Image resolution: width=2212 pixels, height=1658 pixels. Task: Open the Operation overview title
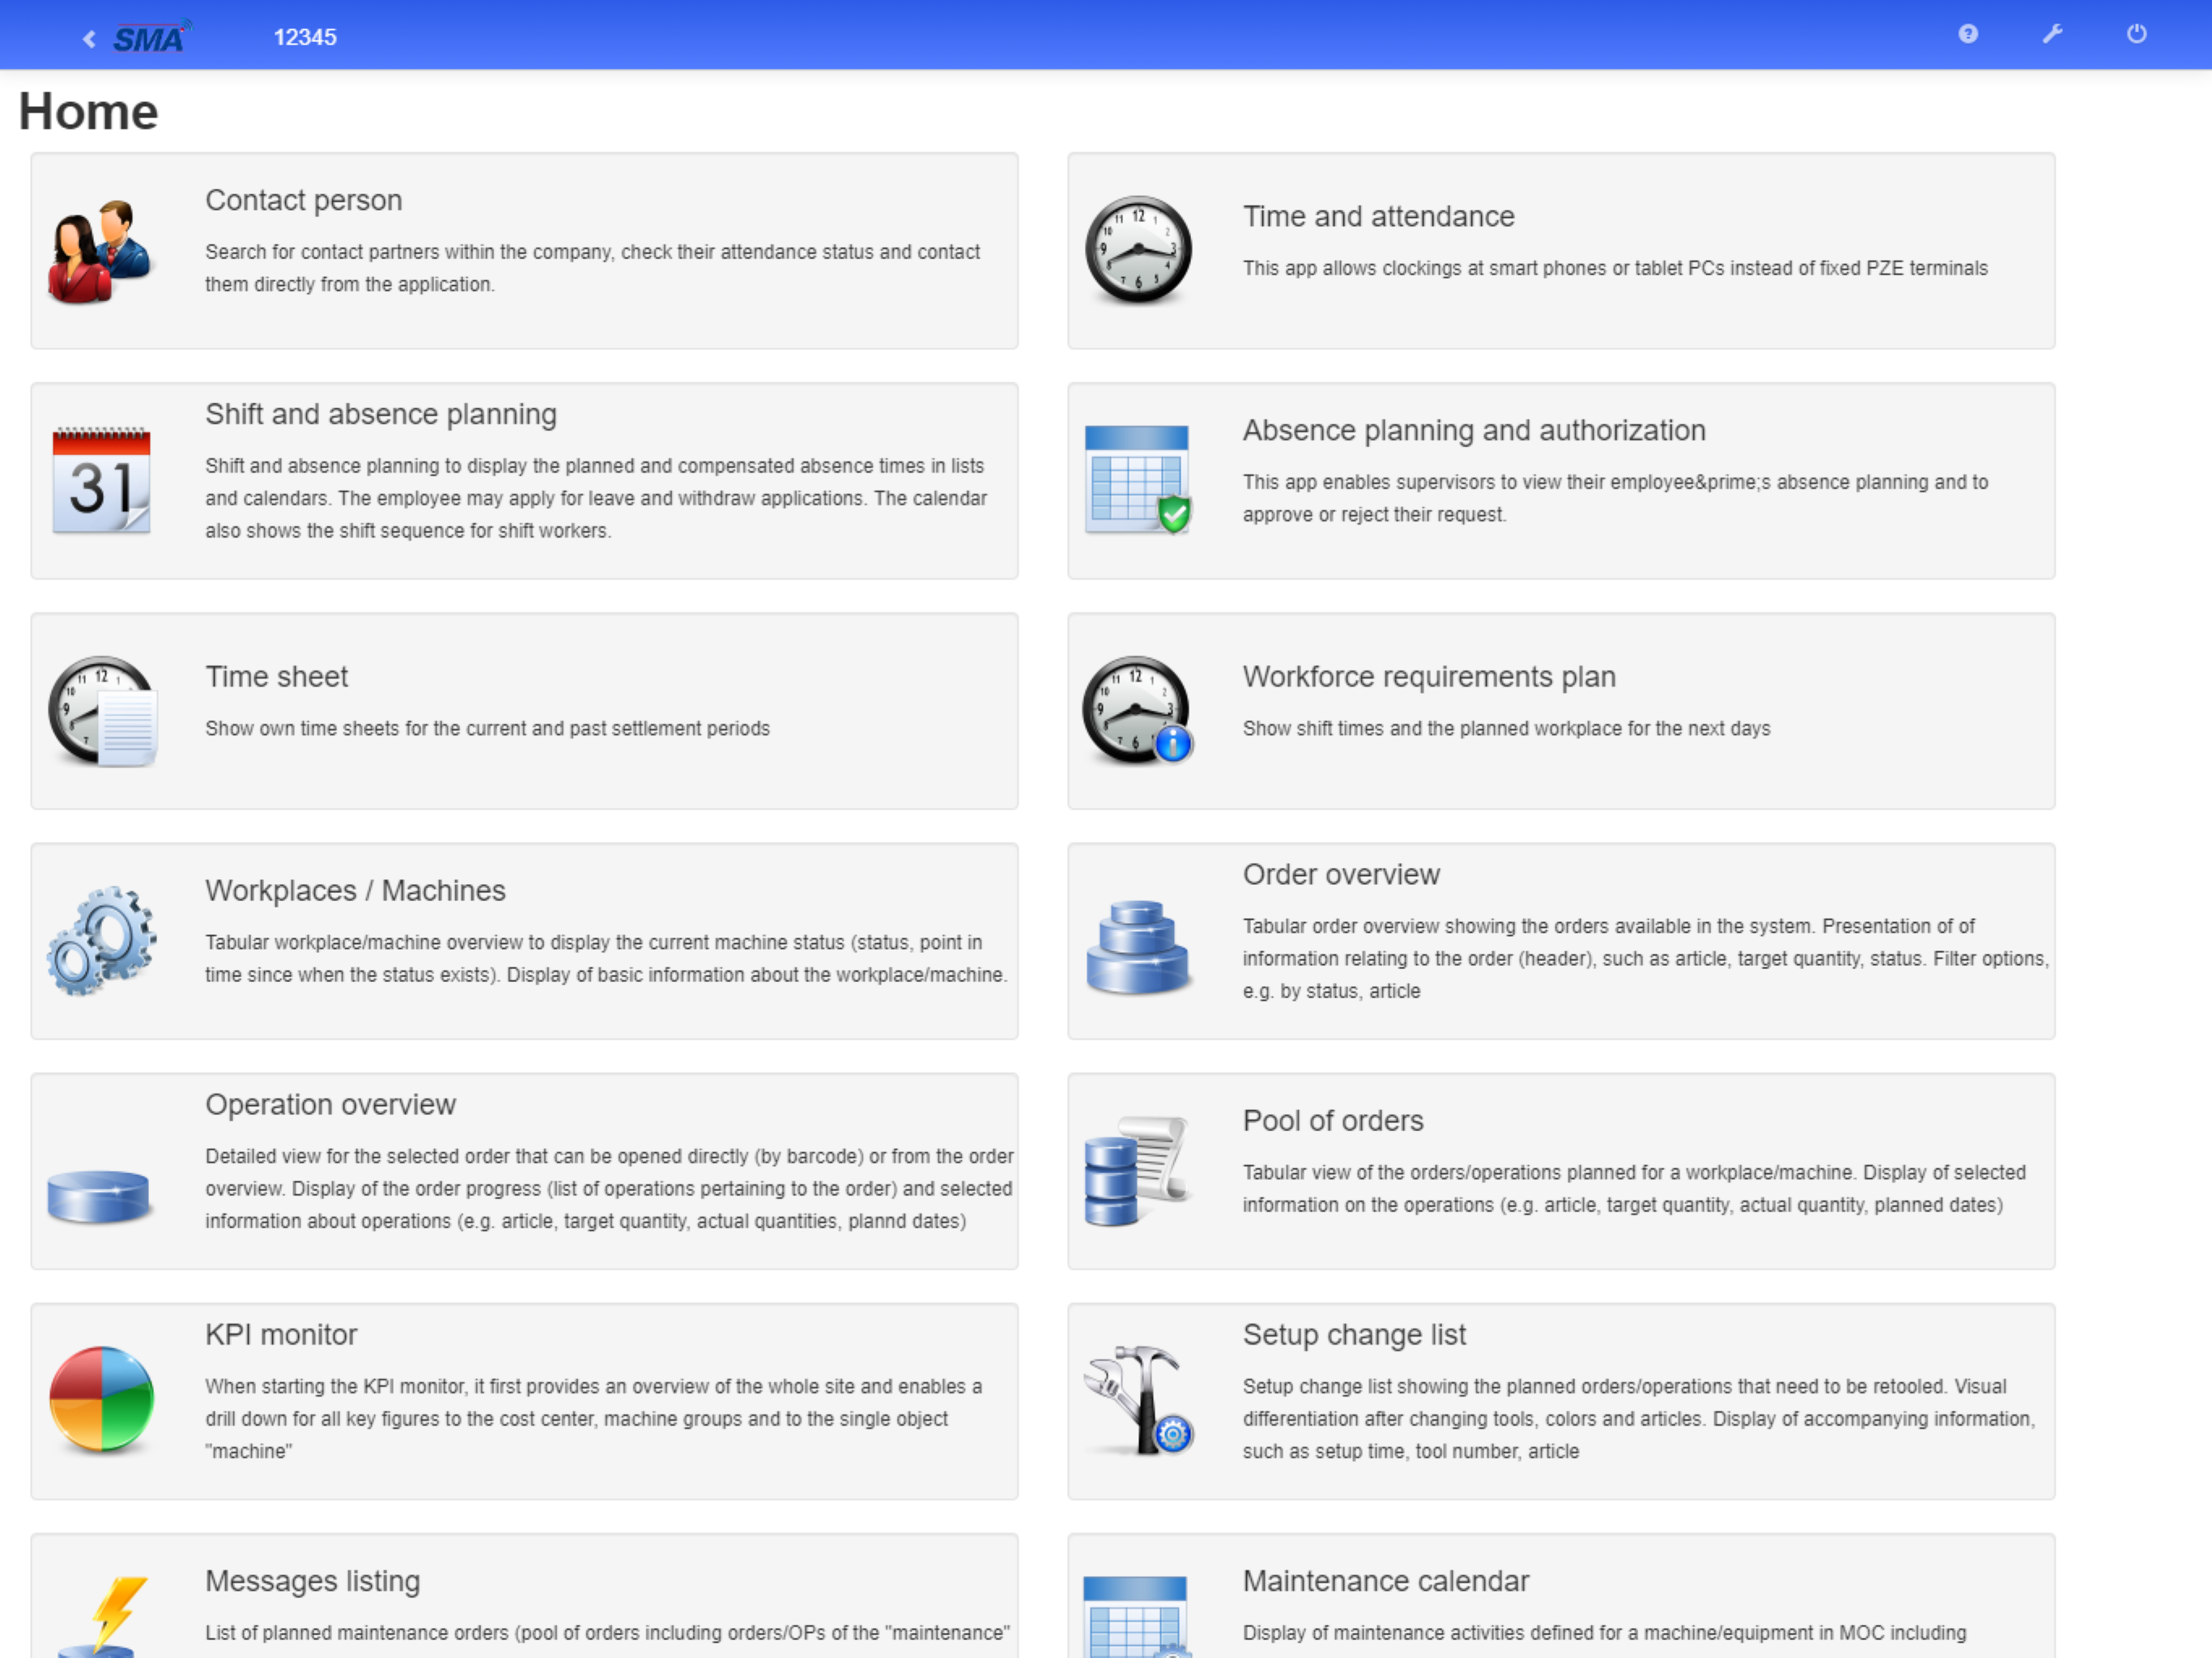(330, 1104)
